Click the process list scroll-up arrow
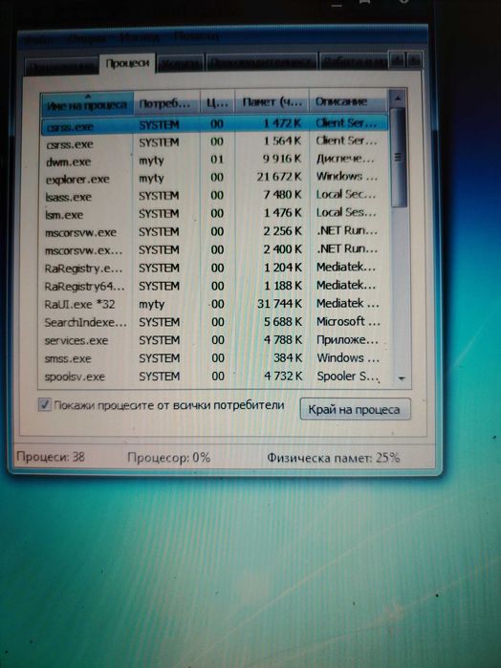 [398, 98]
